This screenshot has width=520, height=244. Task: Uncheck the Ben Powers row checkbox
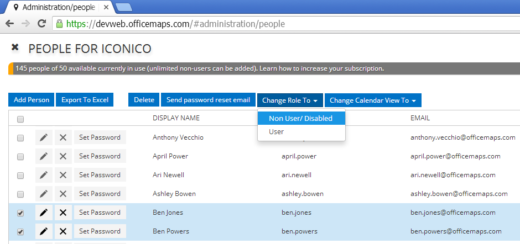(x=20, y=232)
